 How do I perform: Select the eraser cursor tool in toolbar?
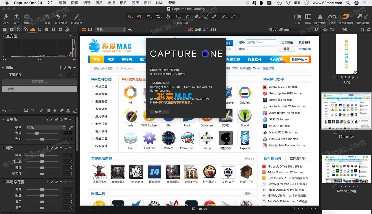[x=206, y=17]
